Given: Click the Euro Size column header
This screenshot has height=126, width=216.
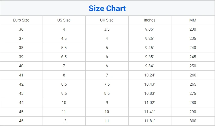Looking at the screenshot, I should click(21, 20).
